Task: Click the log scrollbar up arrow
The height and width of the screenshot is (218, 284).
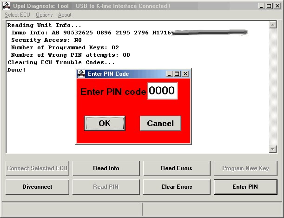Action: (273, 25)
